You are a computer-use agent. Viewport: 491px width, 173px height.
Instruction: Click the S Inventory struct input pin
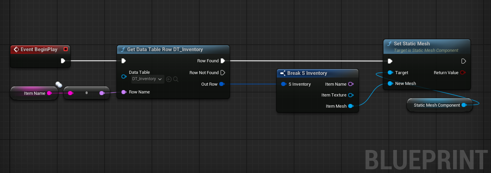coord(283,84)
